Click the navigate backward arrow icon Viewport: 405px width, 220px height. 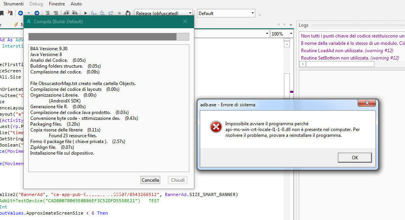pyautogui.click(x=21, y=13)
